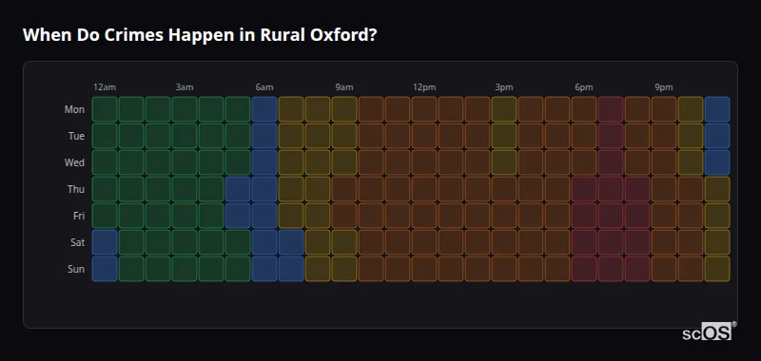This screenshot has width=761, height=361.
Task: Select the Wednesday 3pm yellow cell
Action: pyautogui.click(x=504, y=162)
